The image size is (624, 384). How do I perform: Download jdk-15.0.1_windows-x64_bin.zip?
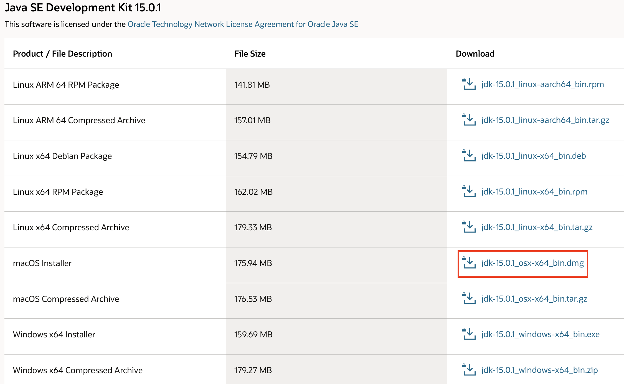[539, 370]
